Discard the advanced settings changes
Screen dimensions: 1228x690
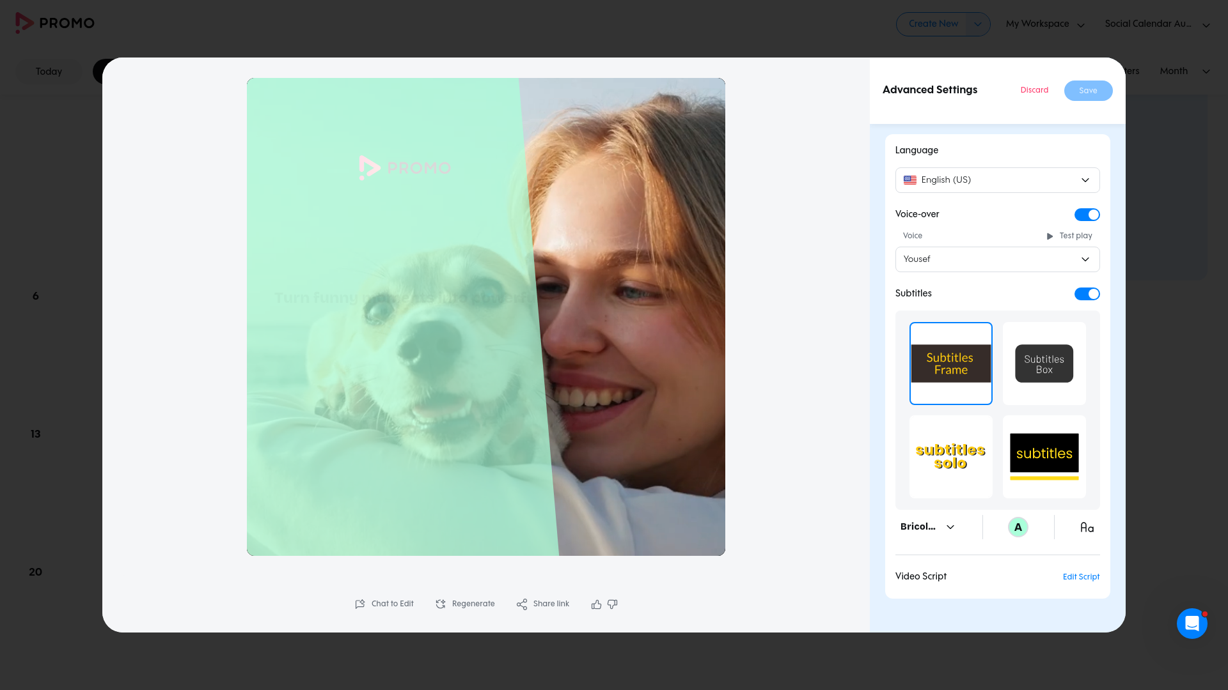[1034, 90]
